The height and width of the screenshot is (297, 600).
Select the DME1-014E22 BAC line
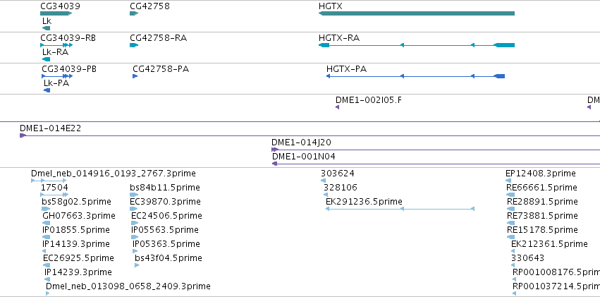[x=310, y=135]
